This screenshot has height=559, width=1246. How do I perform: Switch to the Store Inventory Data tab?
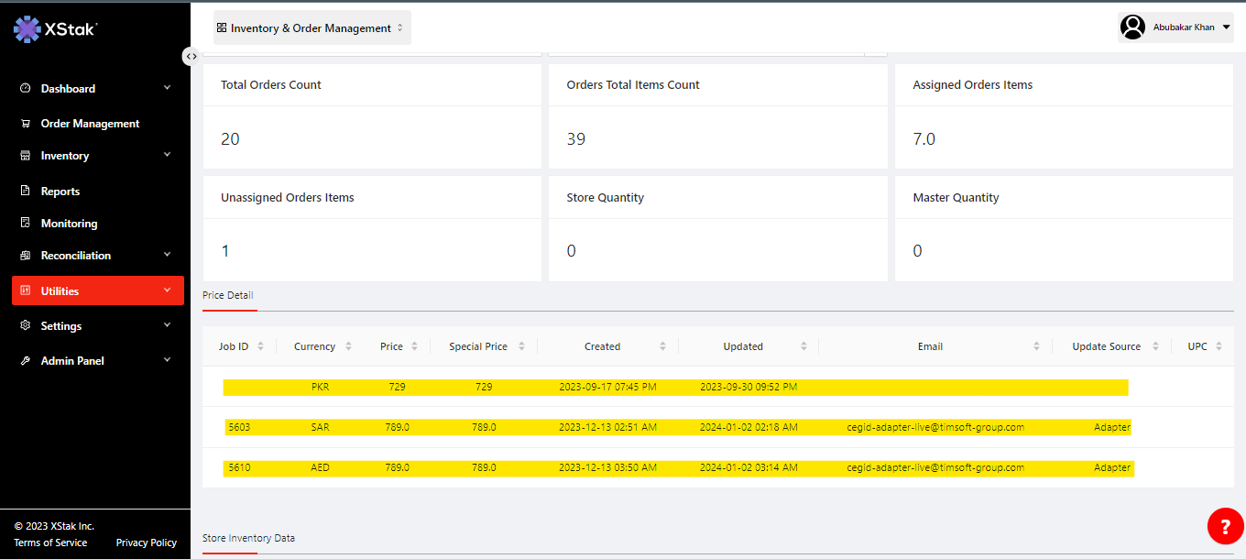coord(248,538)
